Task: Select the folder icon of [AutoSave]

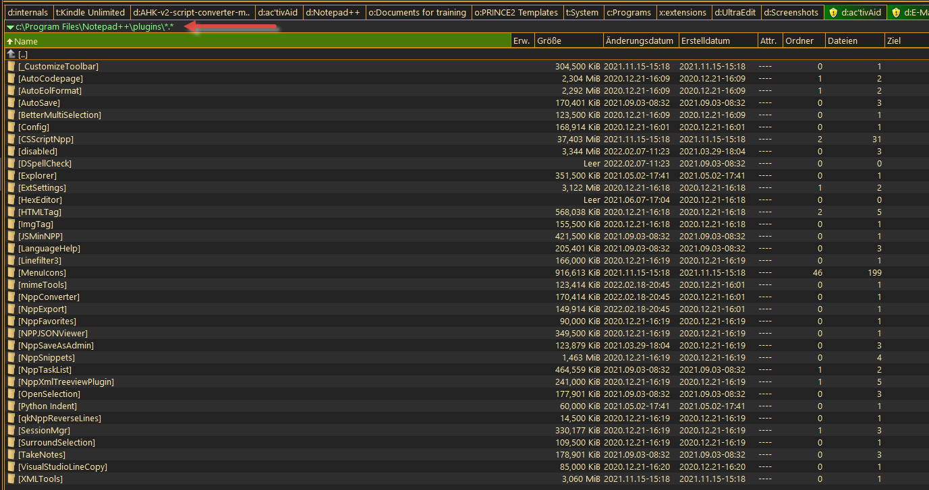Action: tap(11, 103)
